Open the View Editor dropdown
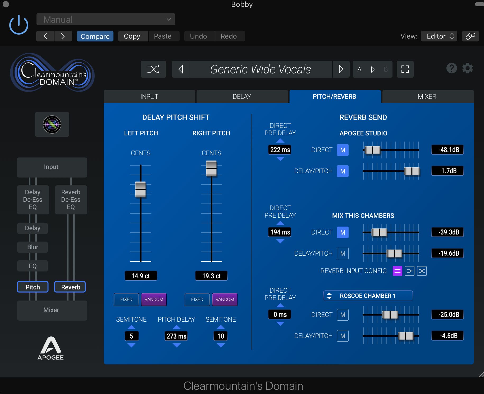Image resolution: width=484 pixels, height=394 pixels. [439, 36]
